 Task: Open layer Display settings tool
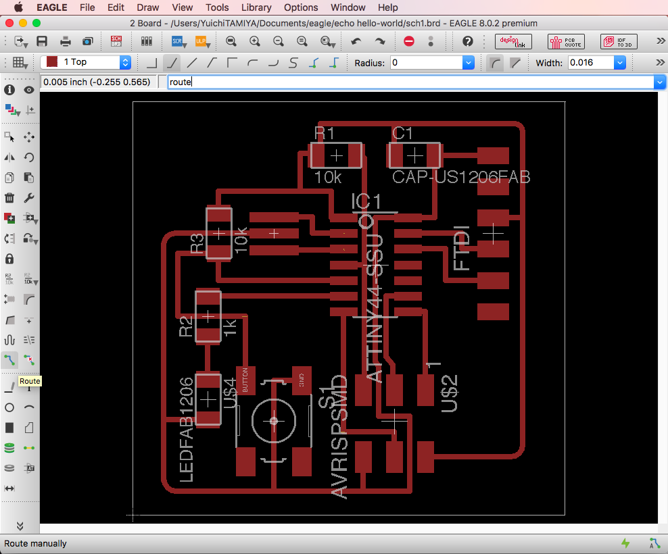[x=12, y=110]
